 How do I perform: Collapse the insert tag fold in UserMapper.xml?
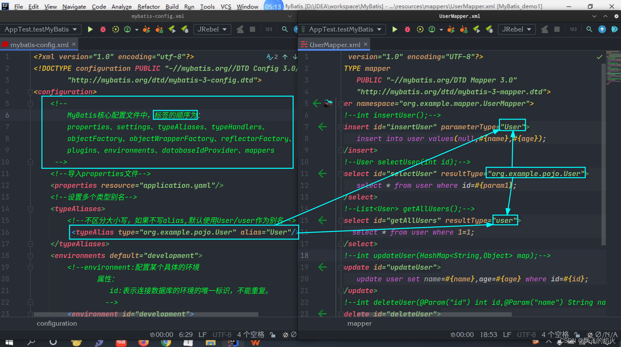click(x=341, y=127)
